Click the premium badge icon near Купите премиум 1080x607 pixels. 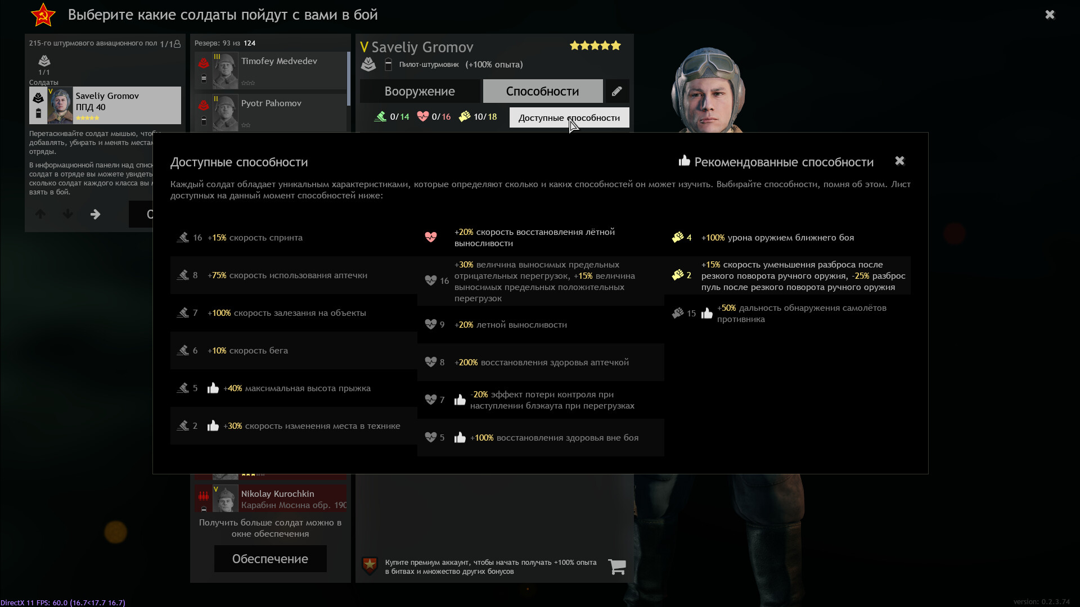tap(370, 565)
